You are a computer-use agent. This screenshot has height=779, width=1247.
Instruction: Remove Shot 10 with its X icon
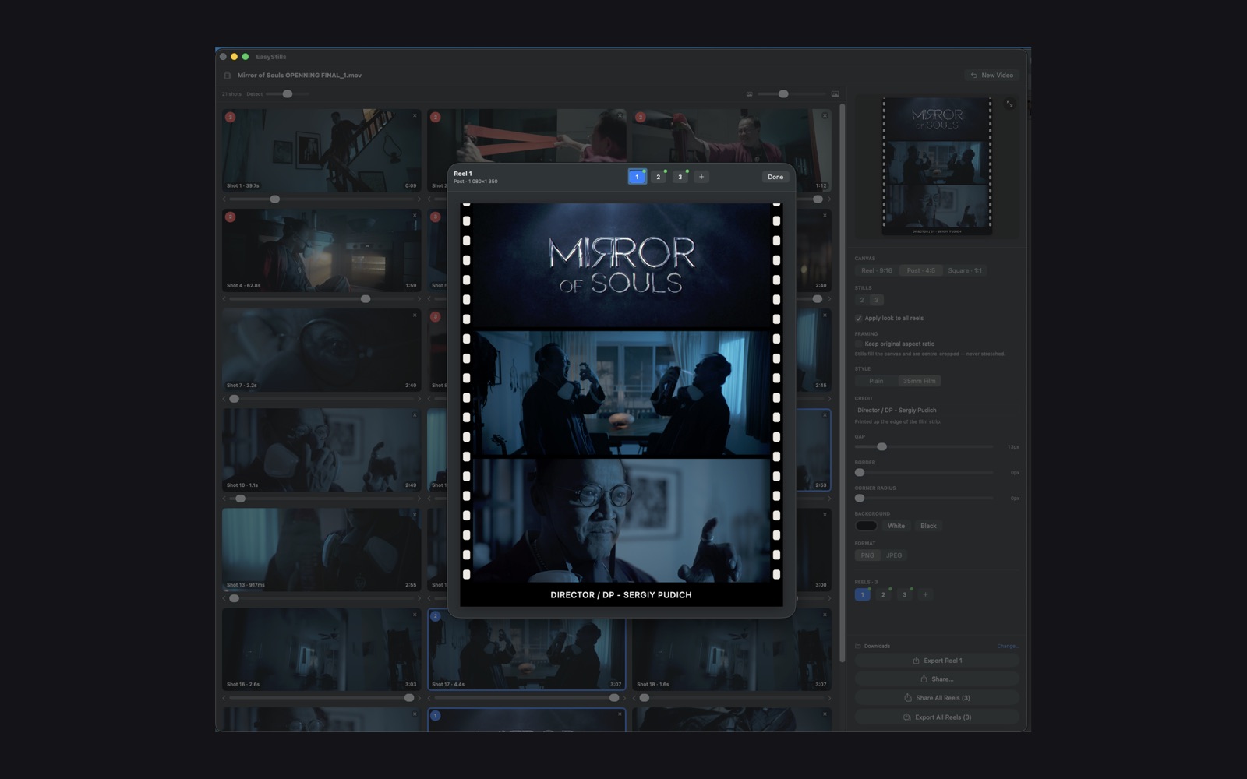point(415,414)
